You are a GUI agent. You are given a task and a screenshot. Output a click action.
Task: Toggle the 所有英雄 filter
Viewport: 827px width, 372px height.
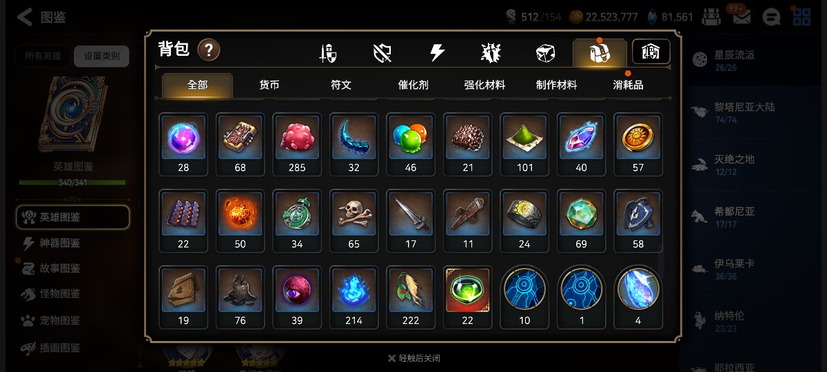pyautogui.click(x=43, y=56)
